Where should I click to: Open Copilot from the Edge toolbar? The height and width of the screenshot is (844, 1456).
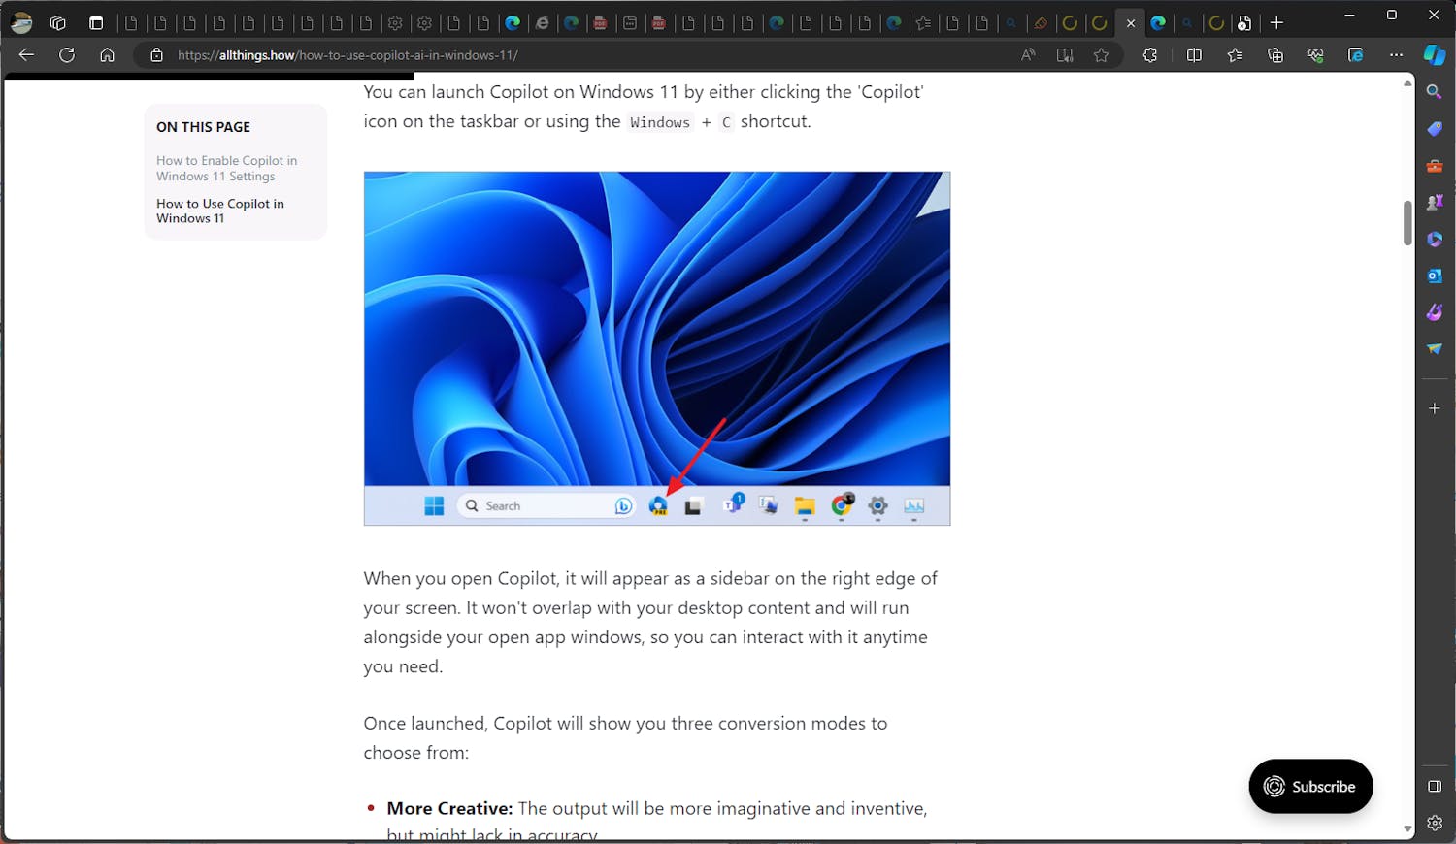click(x=1435, y=54)
